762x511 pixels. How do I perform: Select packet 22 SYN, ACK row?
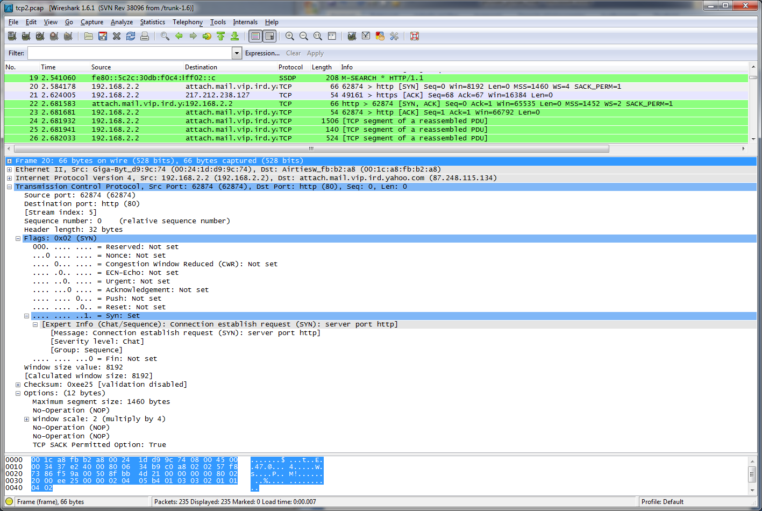(376, 104)
